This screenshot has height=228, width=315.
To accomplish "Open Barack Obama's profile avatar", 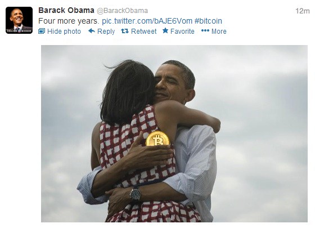I will pyautogui.click(x=19, y=20).
